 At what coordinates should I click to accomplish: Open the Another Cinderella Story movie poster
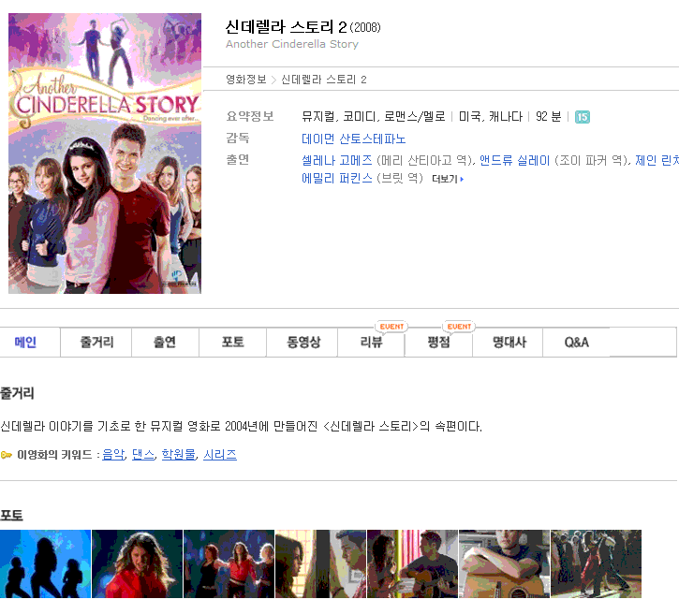point(105,153)
